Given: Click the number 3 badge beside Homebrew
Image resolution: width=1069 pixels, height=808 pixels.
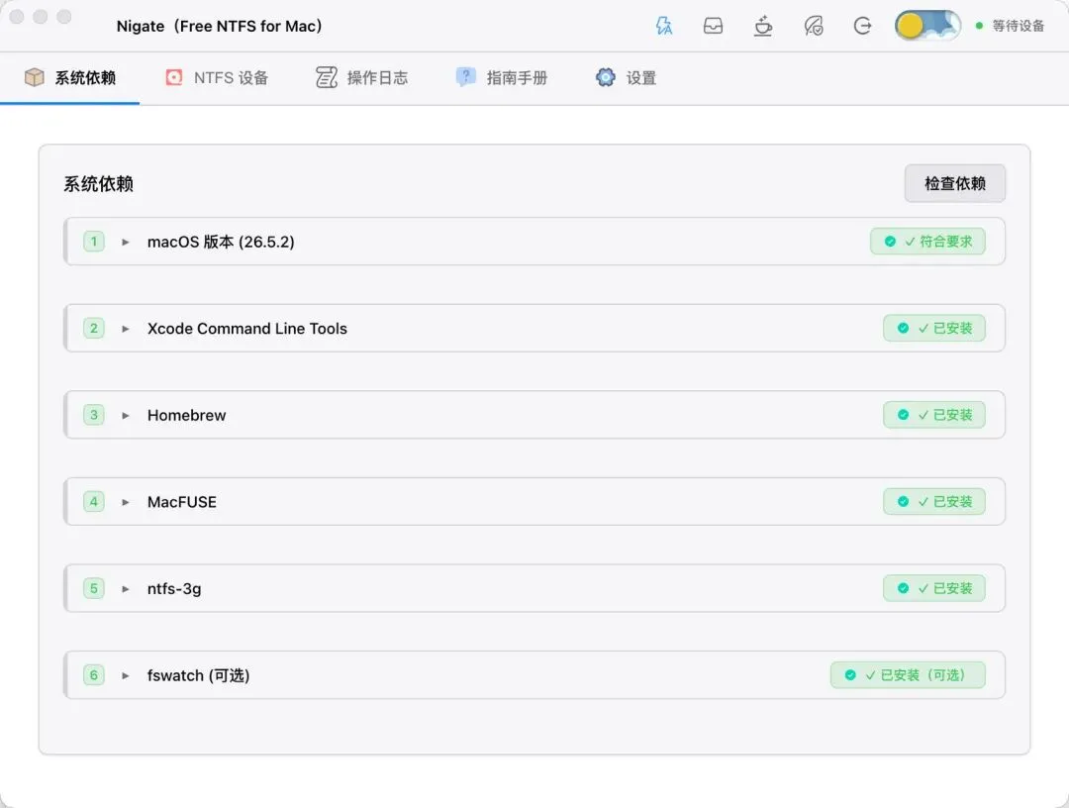Looking at the screenshot, I should 94,415.
